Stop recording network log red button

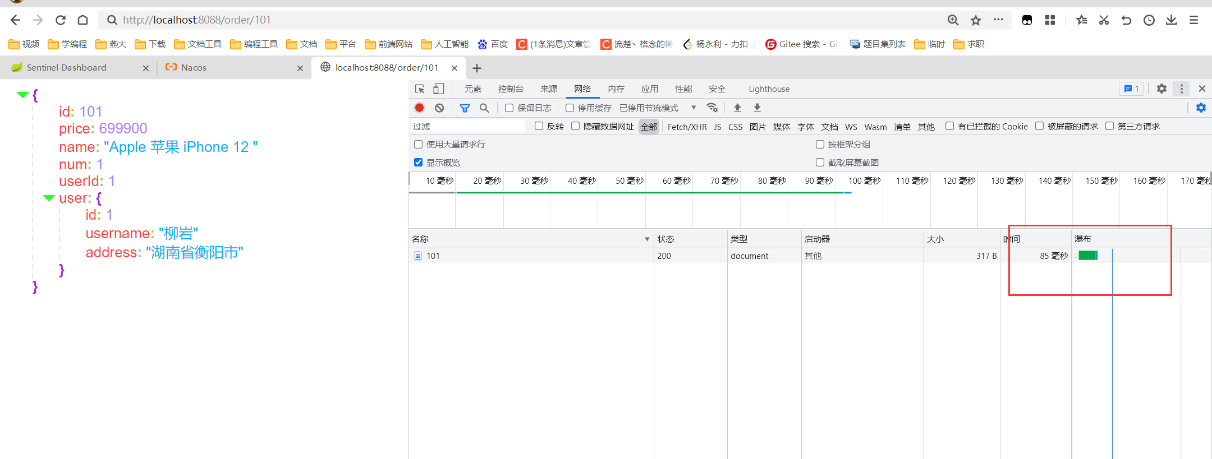[419, 108]
